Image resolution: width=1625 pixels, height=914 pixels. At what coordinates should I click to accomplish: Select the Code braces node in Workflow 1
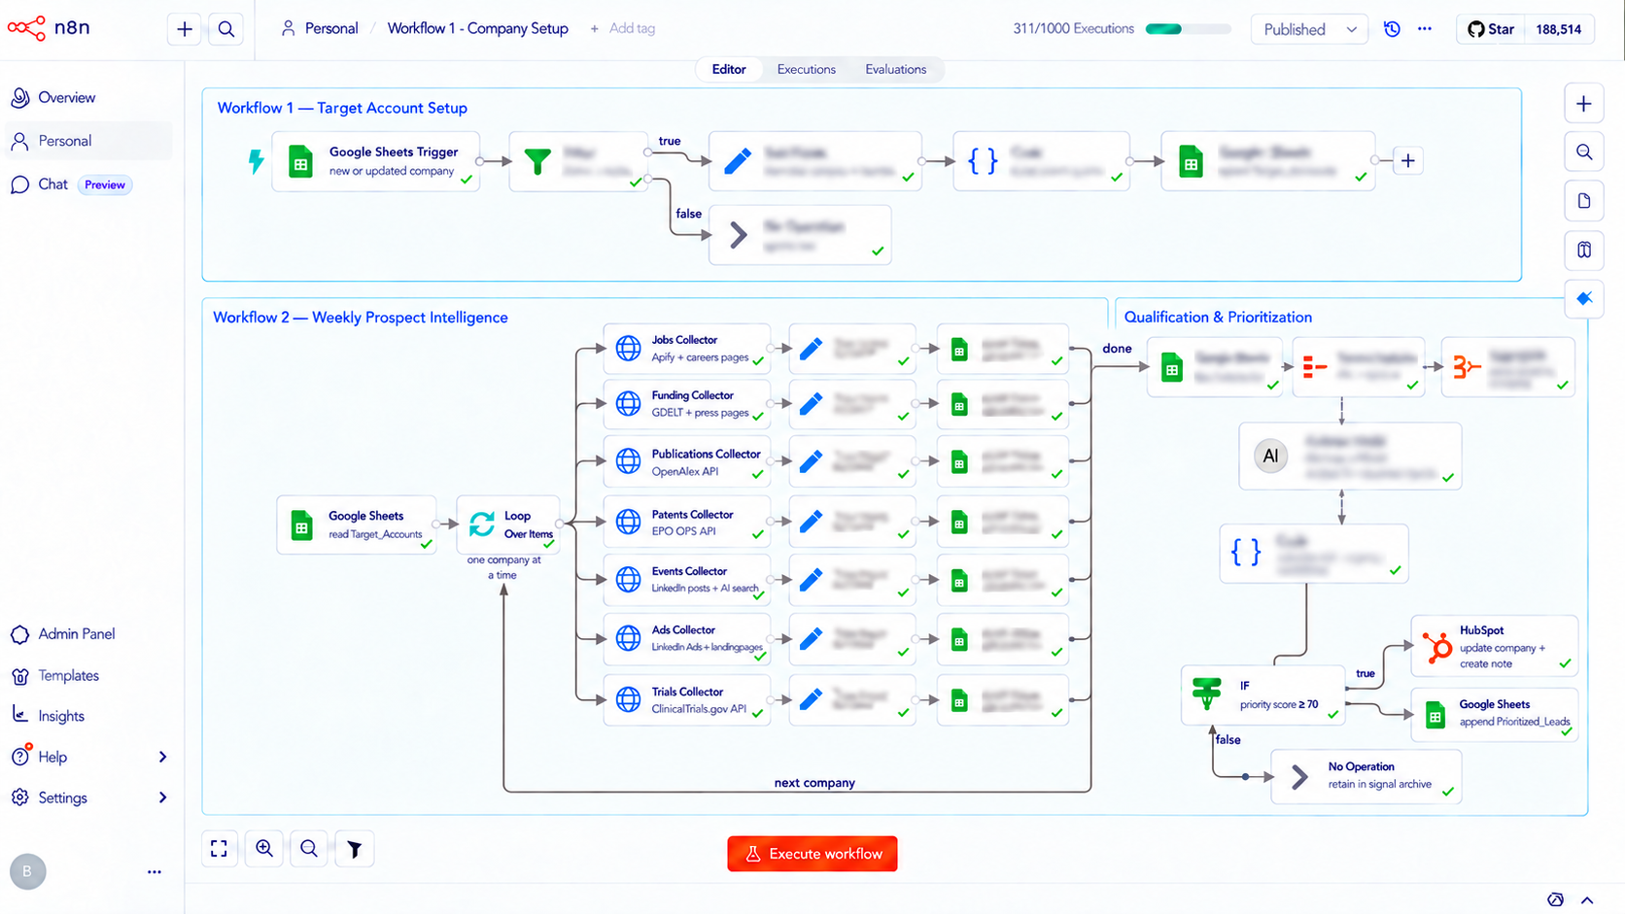[1041, 161]
